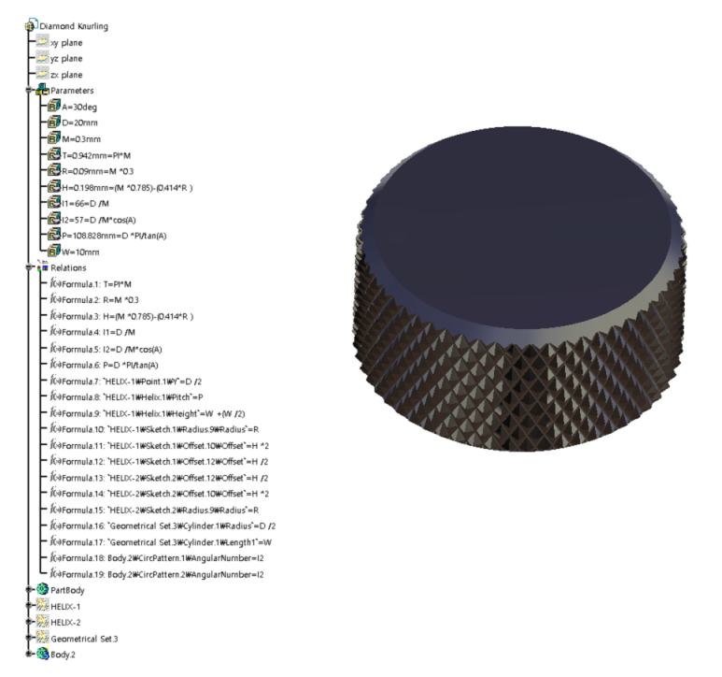Screen dimensions: 722x677
Task: Select the D=20mm parameter text
Action: pos(79,123)
